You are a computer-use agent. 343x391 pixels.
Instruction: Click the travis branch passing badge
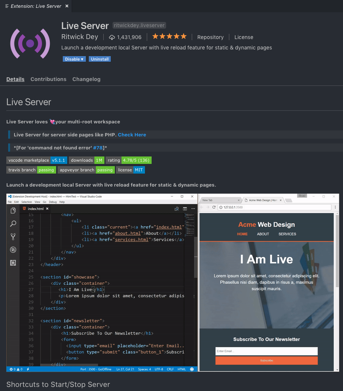point(31,170)
